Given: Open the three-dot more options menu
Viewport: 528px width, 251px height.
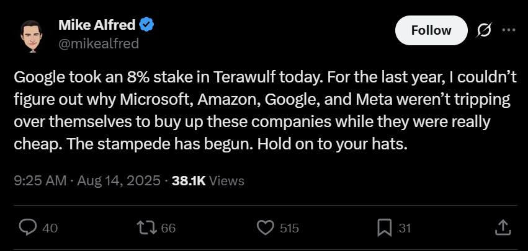Looking at the screenshot, I should (x=508, y=30).
